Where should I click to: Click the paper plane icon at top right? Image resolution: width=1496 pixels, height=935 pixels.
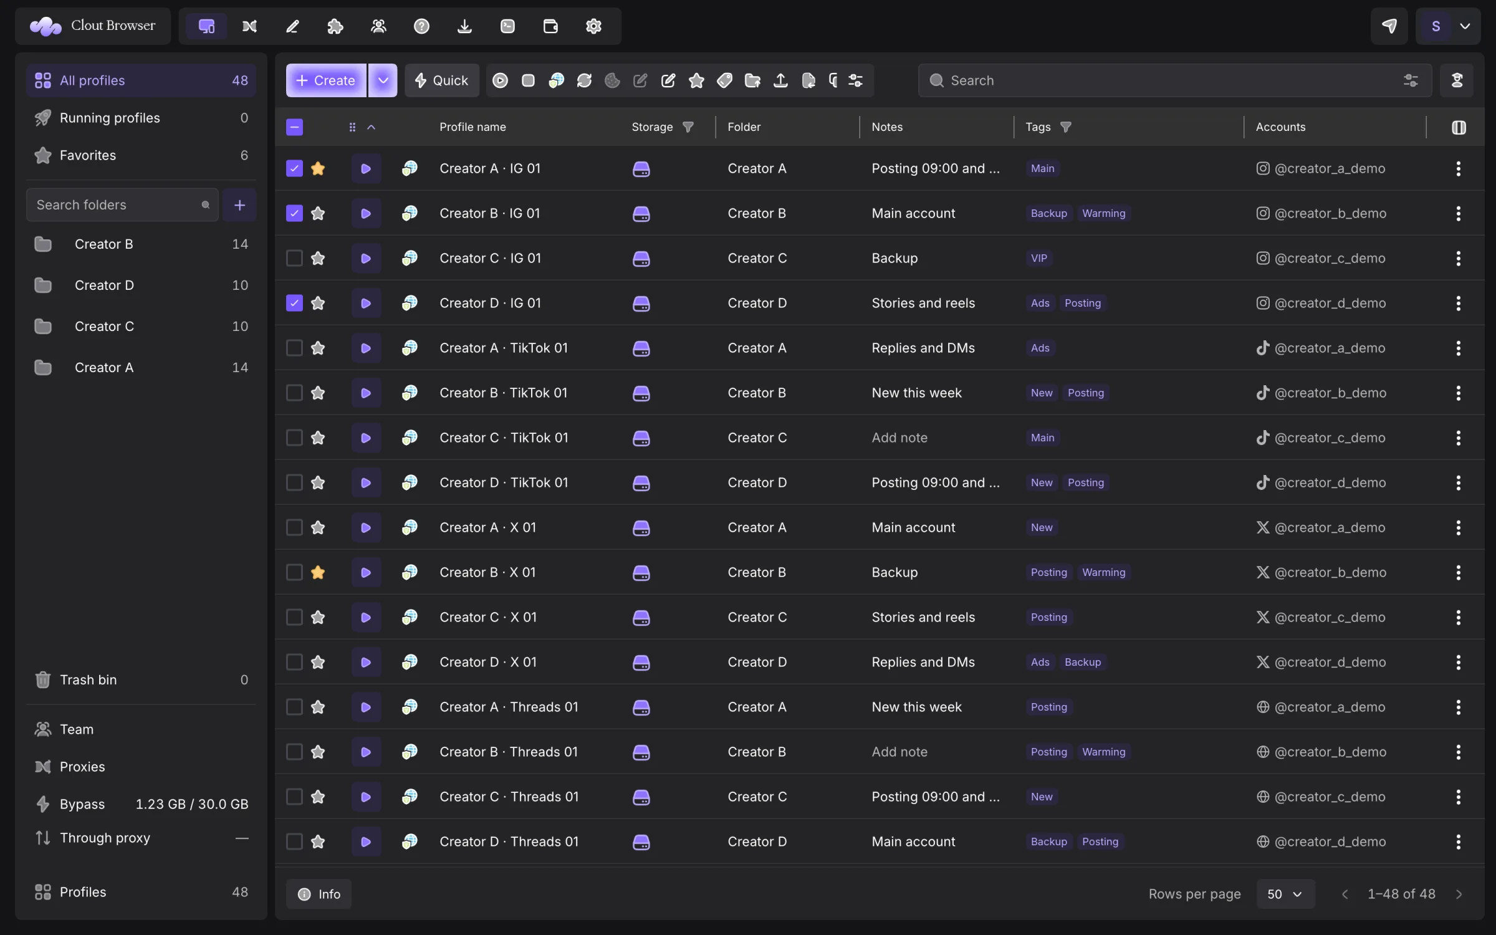(1389, 26)
